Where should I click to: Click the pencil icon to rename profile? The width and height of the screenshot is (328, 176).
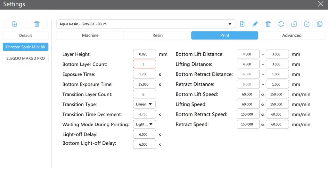pyautogui.click(x=255, y=24)
